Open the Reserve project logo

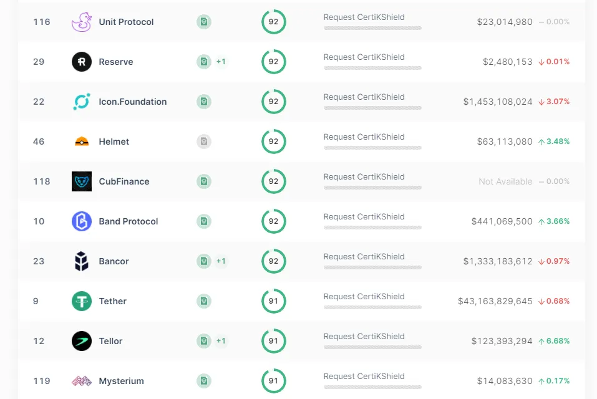click(82, 62)
